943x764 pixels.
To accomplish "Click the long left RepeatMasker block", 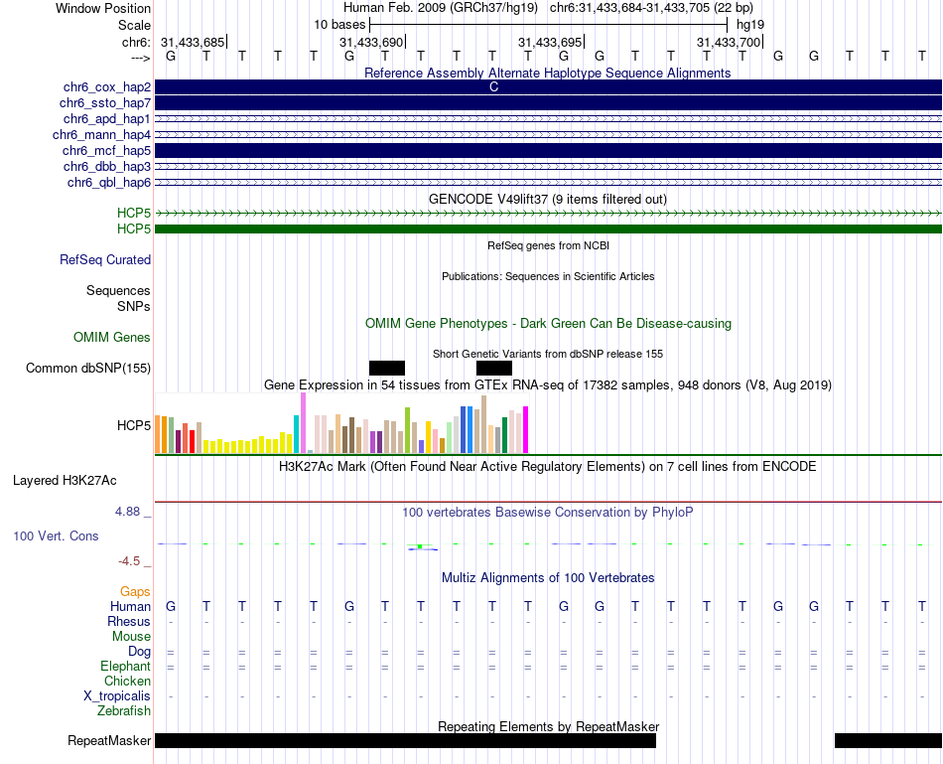I will 405,740.
